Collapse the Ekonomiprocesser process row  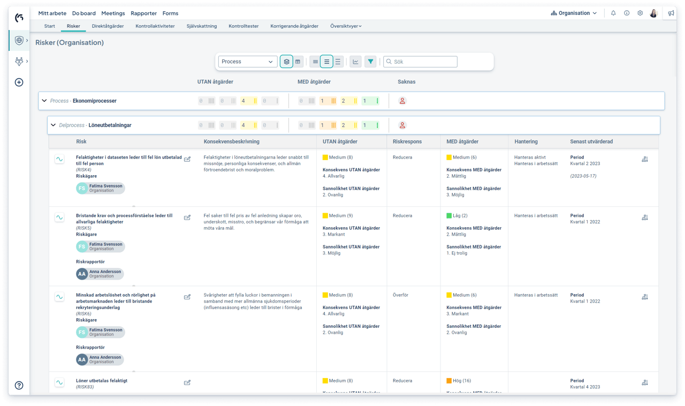tap(44, 101)
